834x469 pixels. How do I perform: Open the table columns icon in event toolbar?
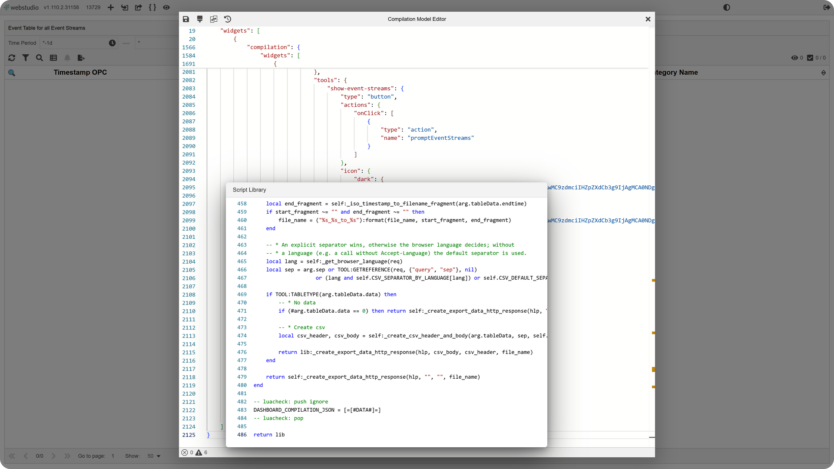53,58
